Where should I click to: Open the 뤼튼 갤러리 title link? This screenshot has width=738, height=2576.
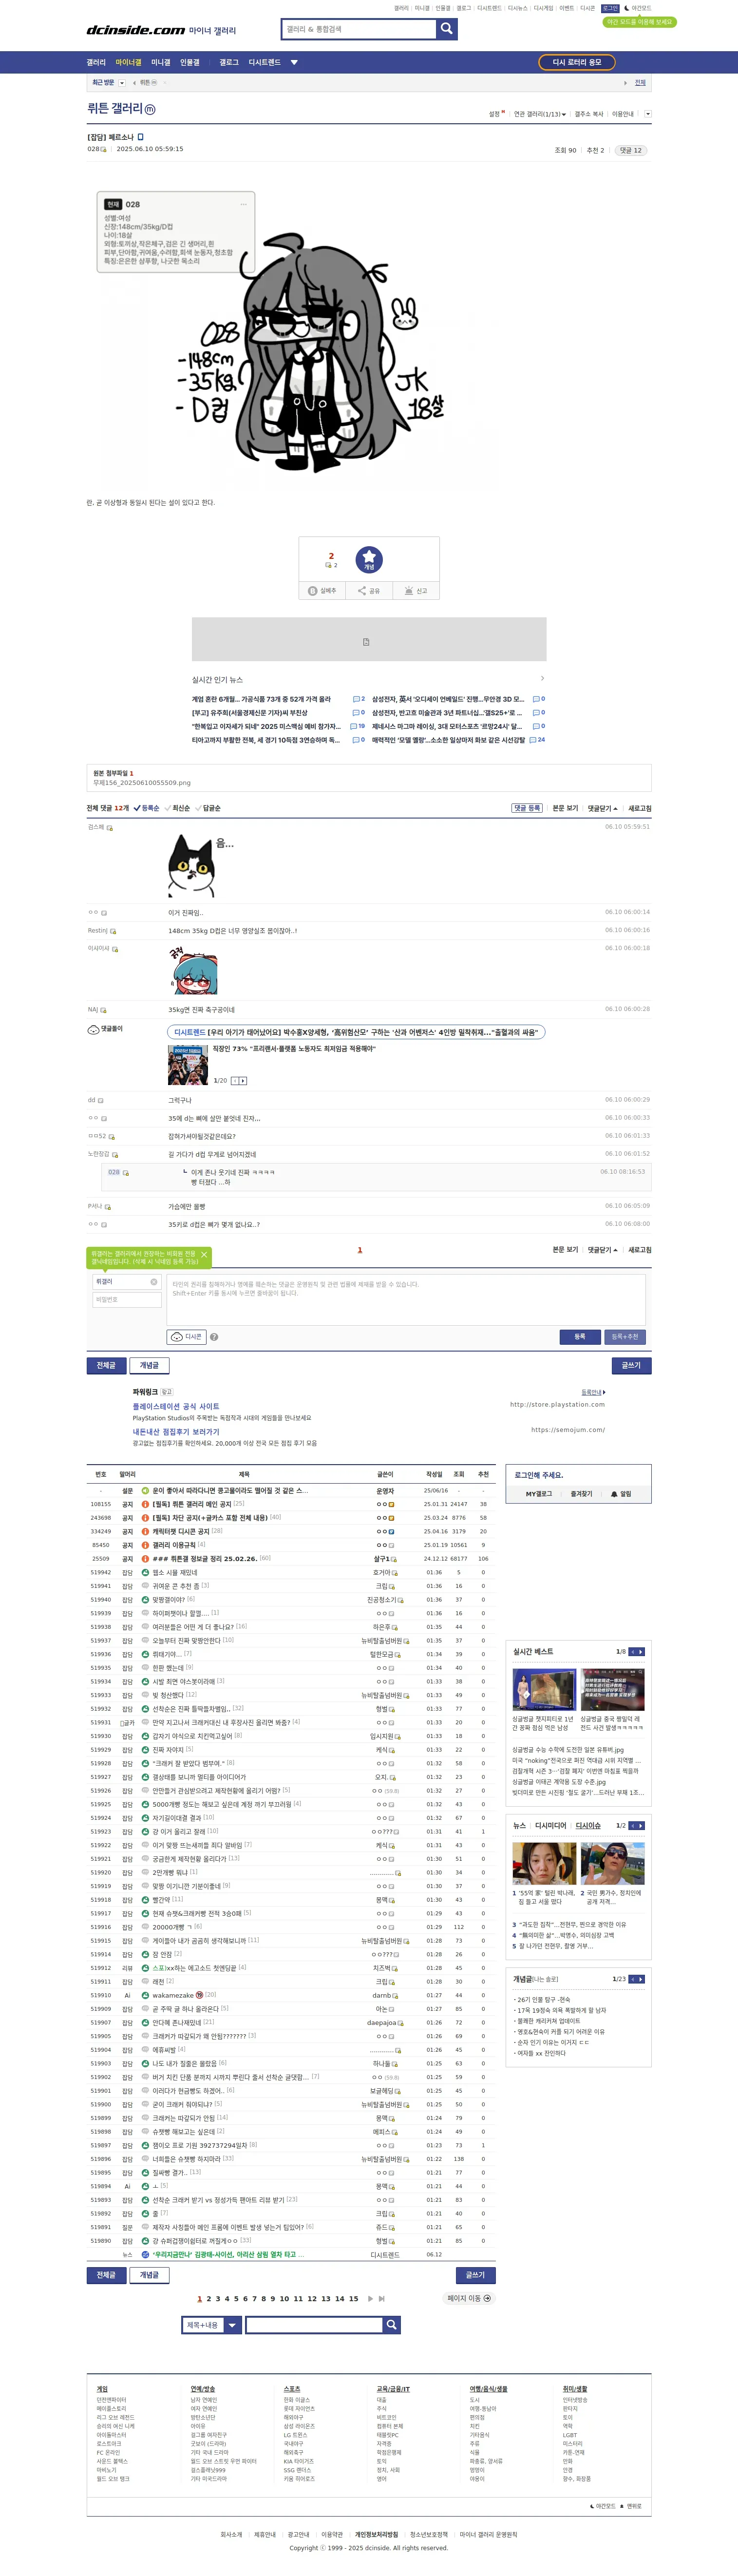point(115,108)
